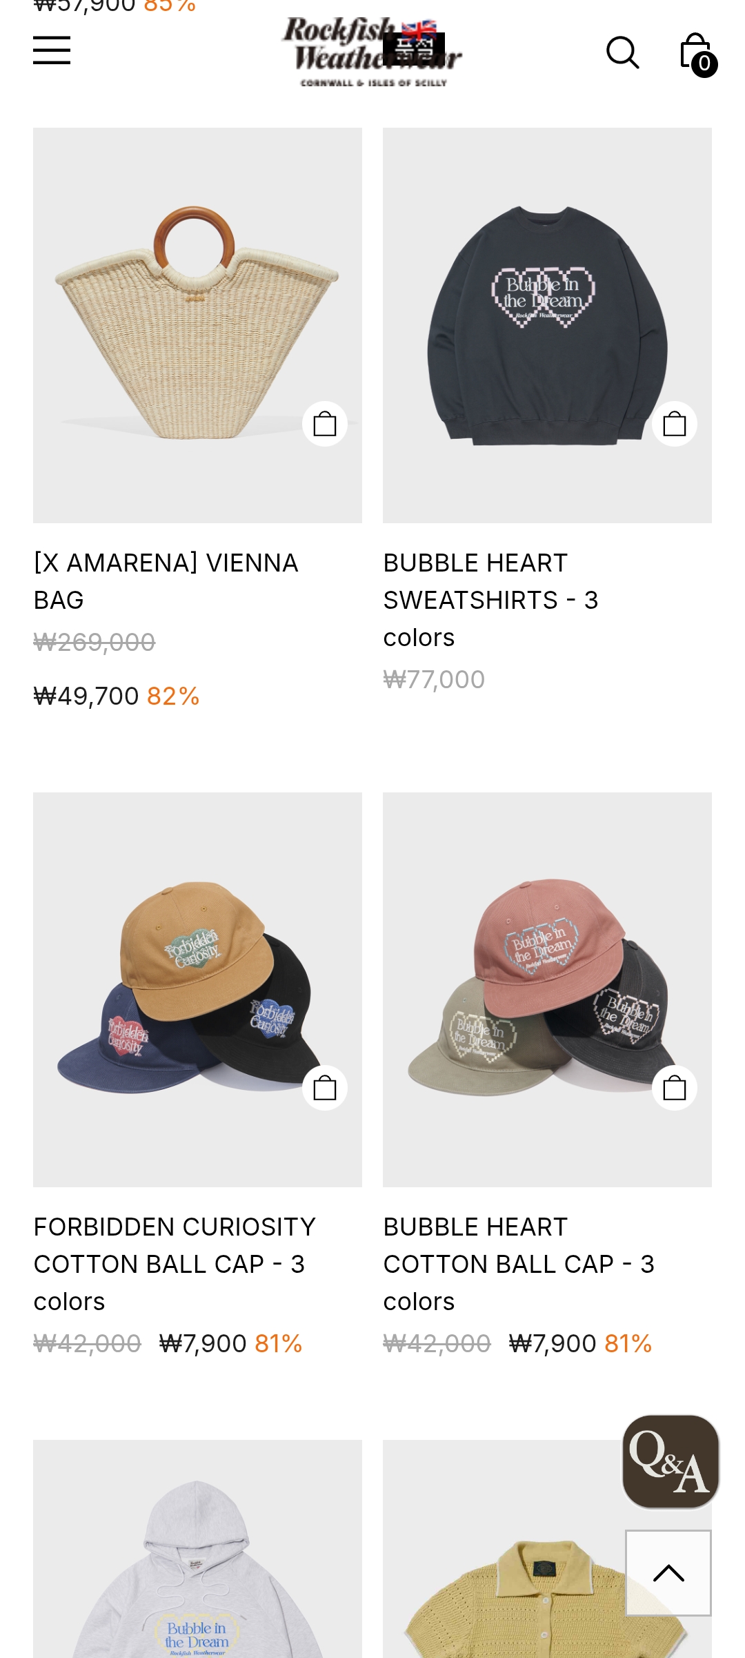The image size is (745, 1658).
Task: Open BUBBLE HEART SWEATSHIRTS title link
Action: click(491, 600)
